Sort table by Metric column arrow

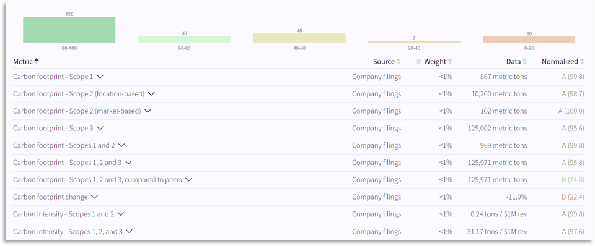(x=37, y=61)
